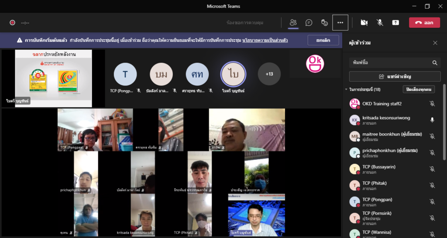
Task: Leave the meeting with the red ออก button
Action: (x=424, y=23)
